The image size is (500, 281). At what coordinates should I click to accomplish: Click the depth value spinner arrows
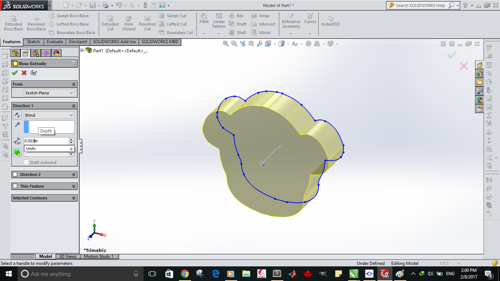click(71, 141)
